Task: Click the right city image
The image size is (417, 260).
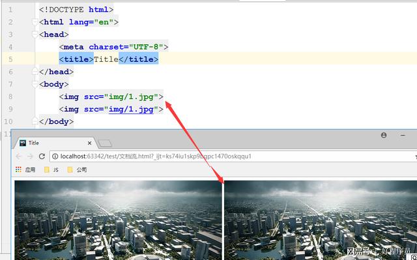Action: pyautogui.click(x=321, y=220)
